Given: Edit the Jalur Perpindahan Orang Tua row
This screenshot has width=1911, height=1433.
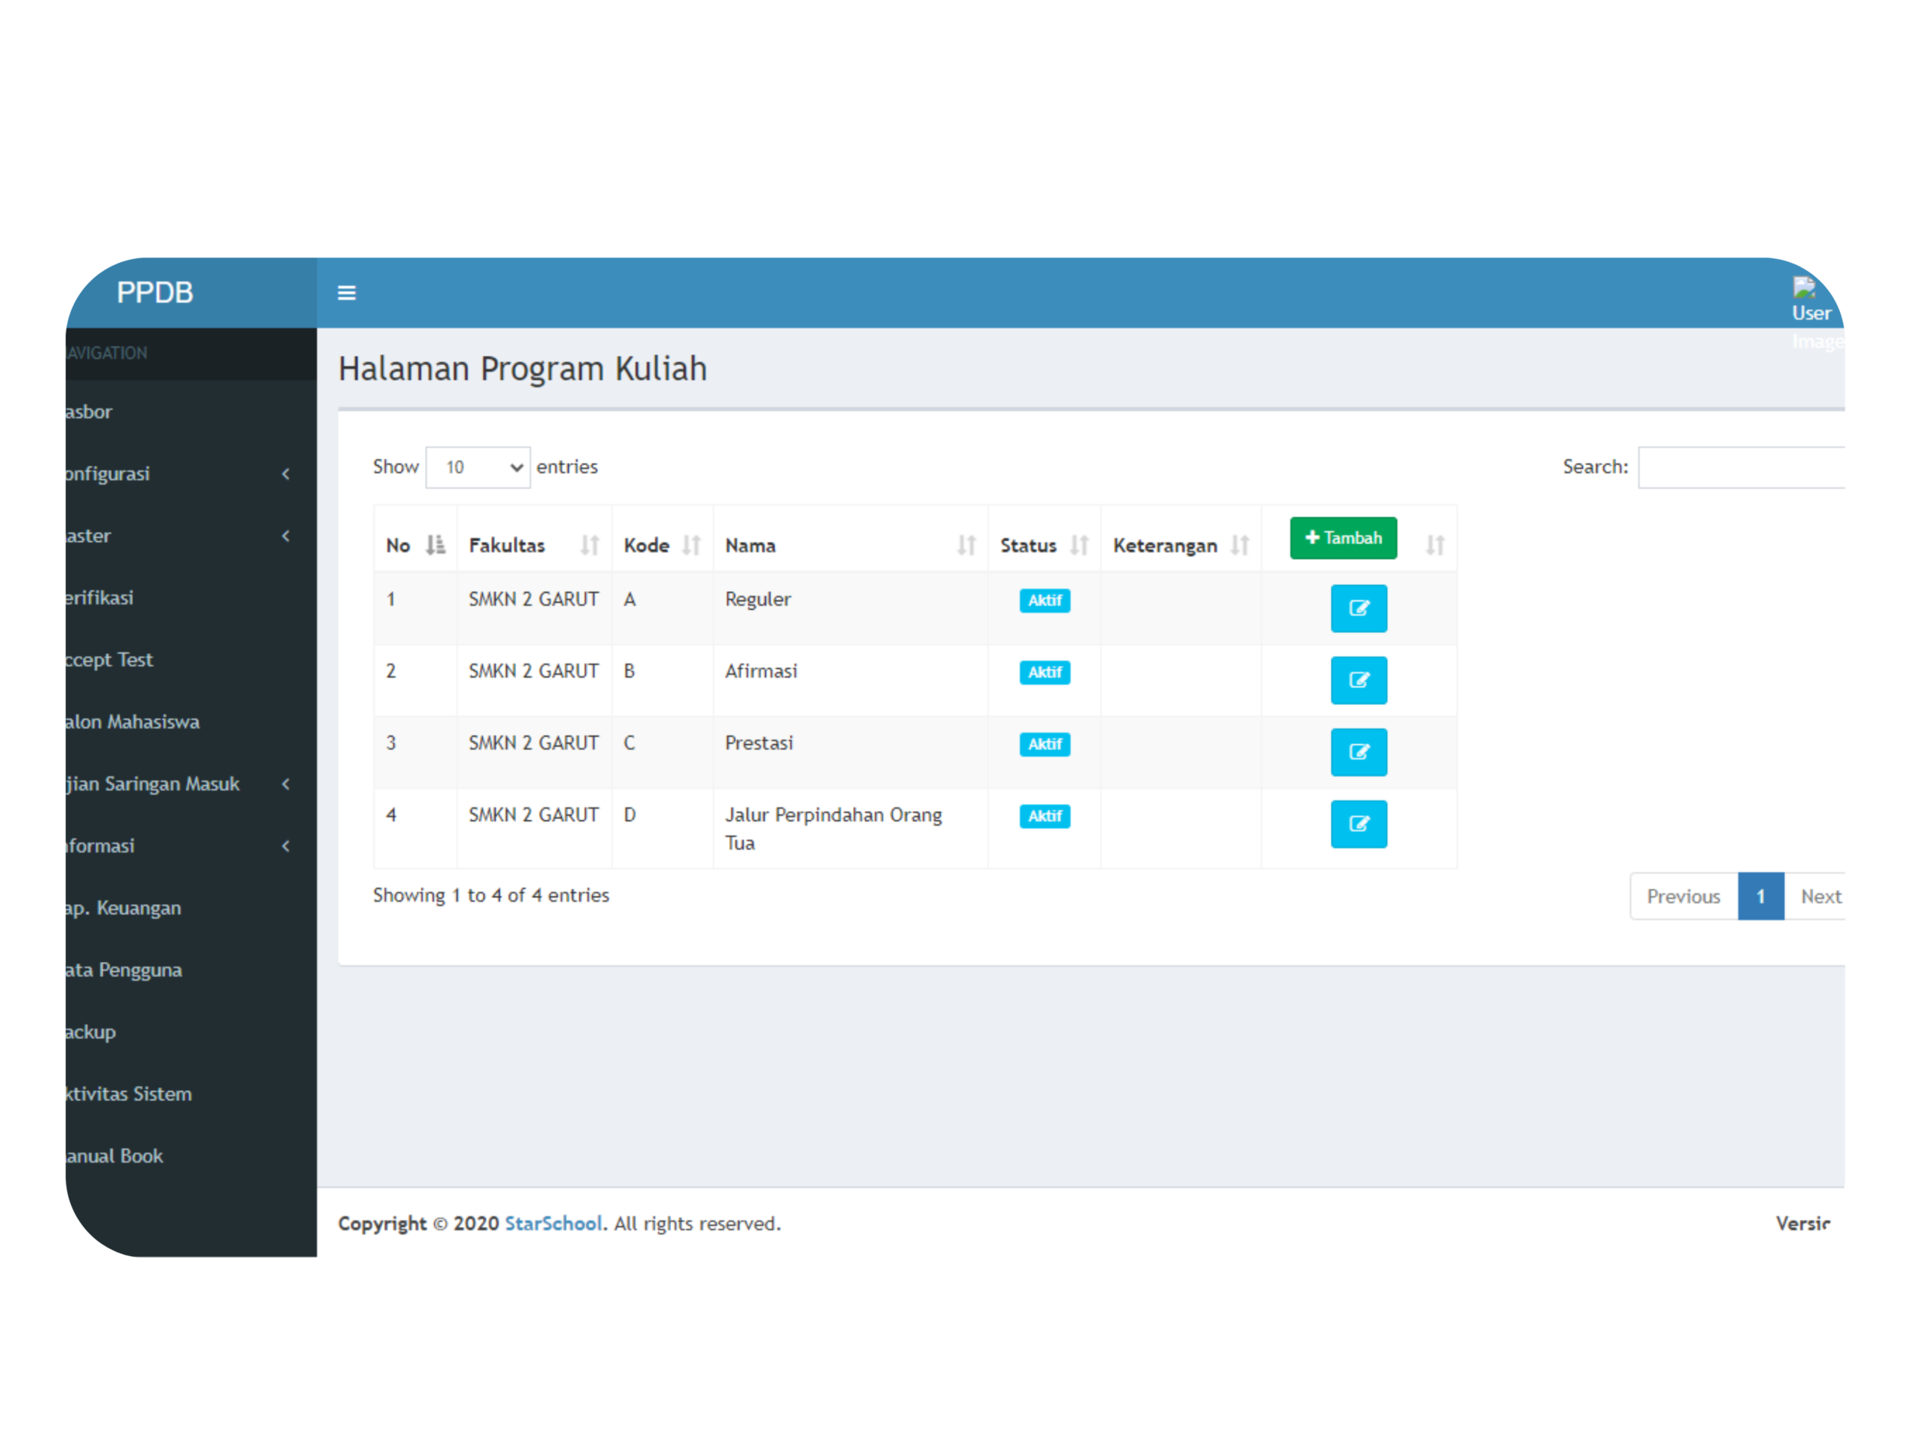Looking at the screenshot, I should (x=1358, y=823).
